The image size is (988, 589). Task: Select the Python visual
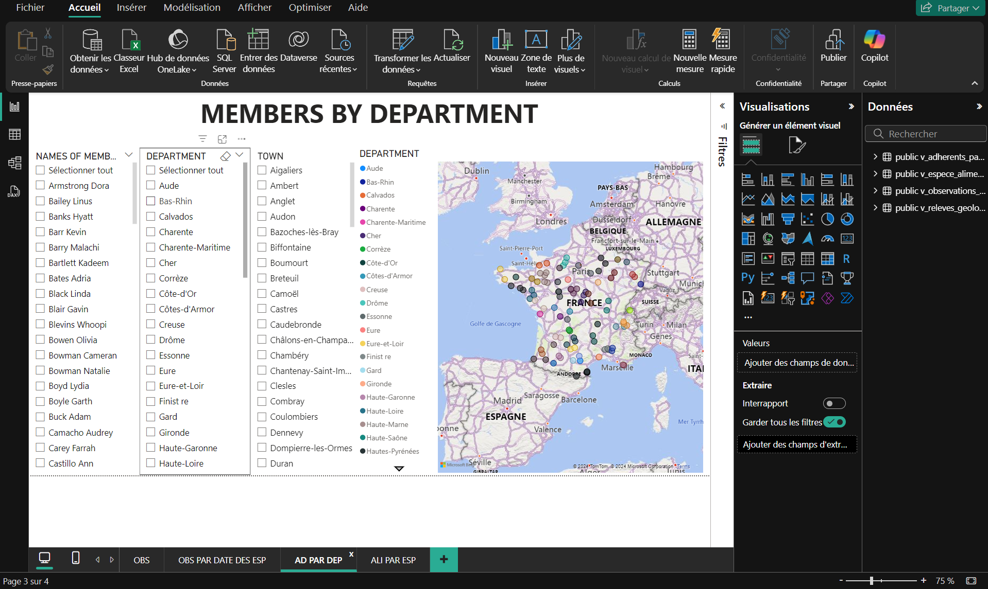[x=747, y=278]
